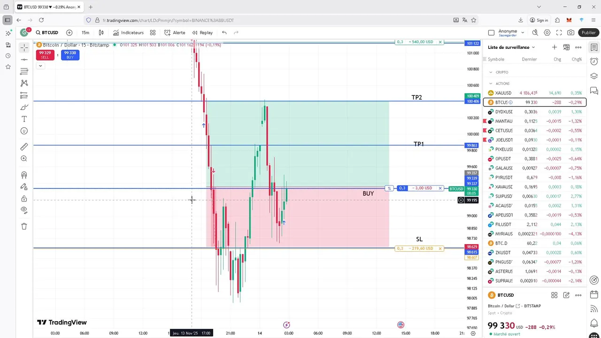Viewport: 601px width, 338px height.
Task: Edit the BTCUSD note with the pencil icon
Action: pos(566,295)
